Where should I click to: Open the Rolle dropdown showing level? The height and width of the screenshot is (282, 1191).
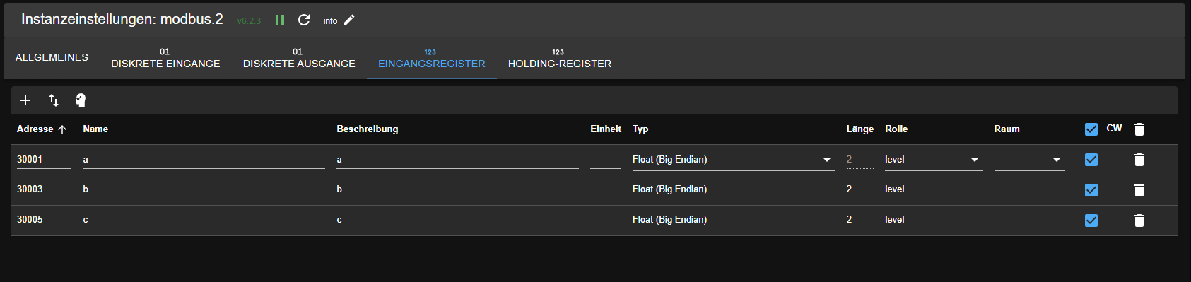[934, 160]
